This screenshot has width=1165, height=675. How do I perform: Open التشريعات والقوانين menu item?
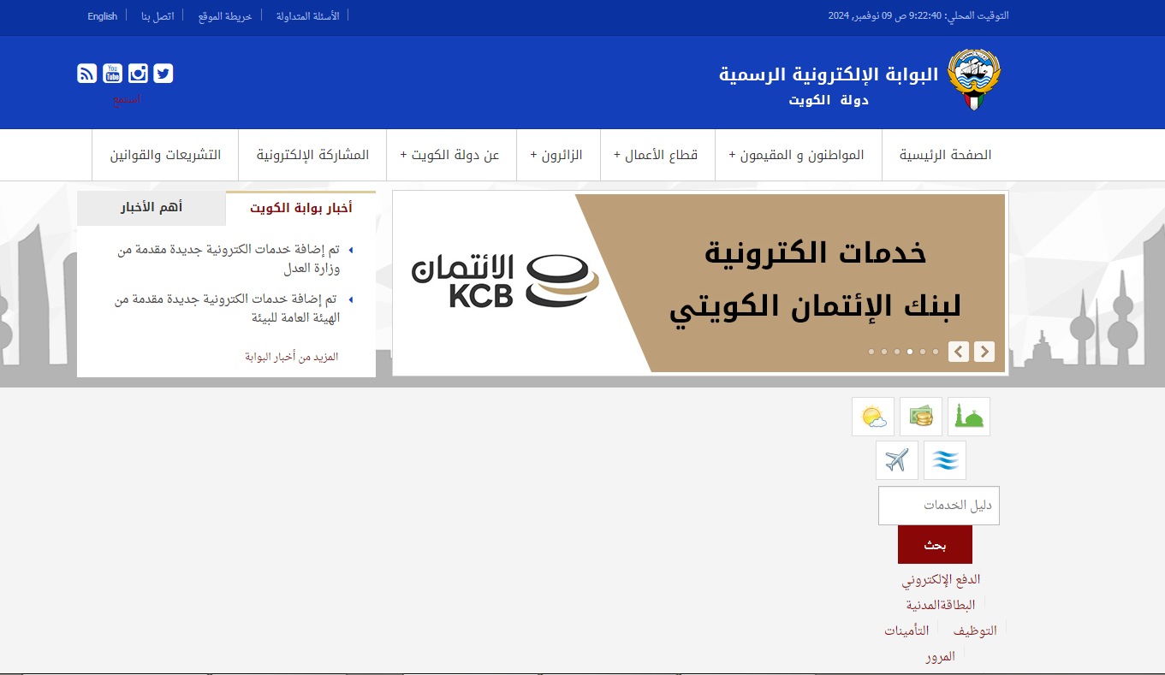pyautogui.click(x=165, y=155)
